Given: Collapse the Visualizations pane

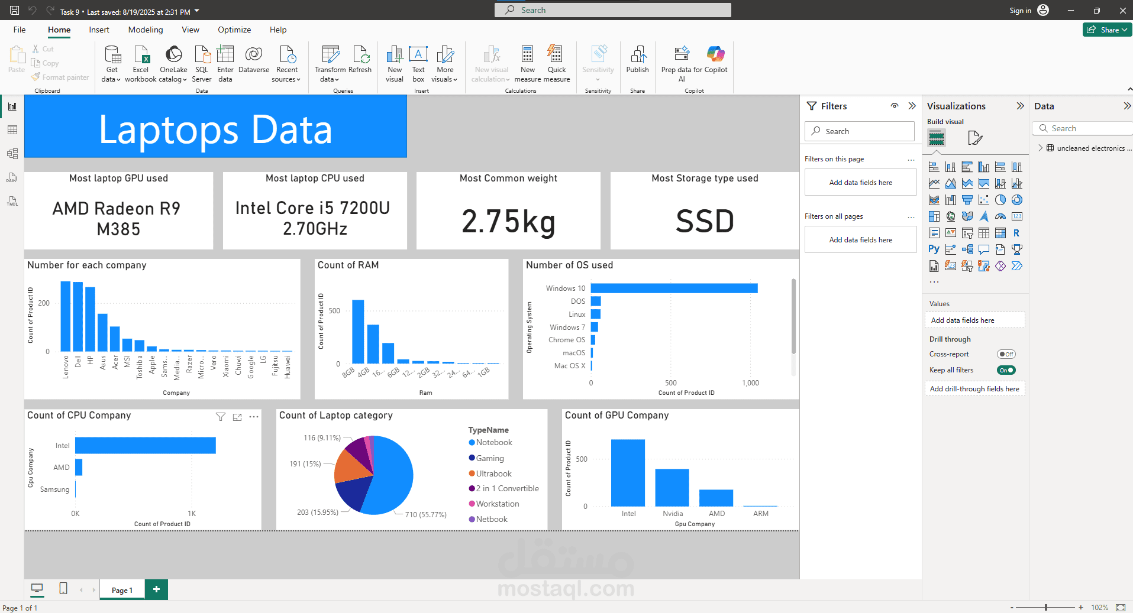Looking at the screenshot, I should (x=1020, y=106).
